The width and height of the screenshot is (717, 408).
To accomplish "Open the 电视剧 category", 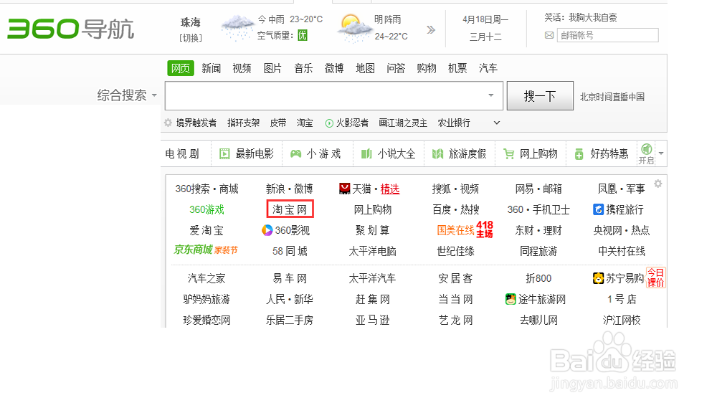I will pyautogui.click(x=182, y=153).
